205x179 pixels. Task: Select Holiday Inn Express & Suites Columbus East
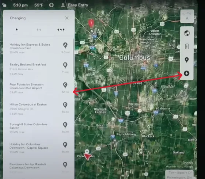[x=39, y=48]
